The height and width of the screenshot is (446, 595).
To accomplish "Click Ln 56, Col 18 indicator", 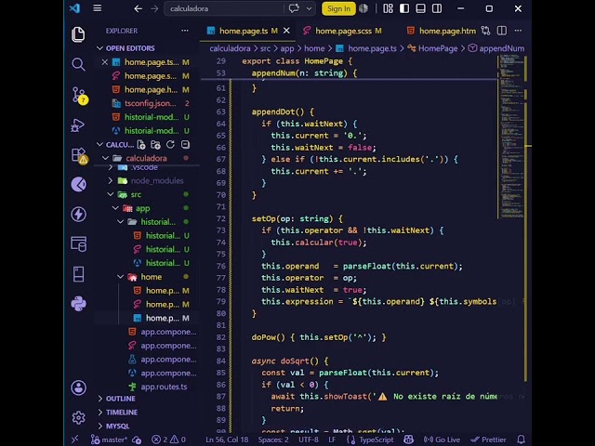I will tap(227, 439).
